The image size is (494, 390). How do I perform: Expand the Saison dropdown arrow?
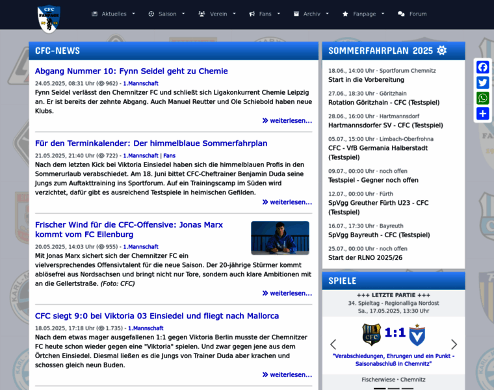coord(183,14)
